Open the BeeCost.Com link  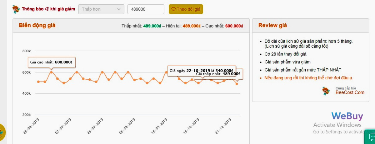point(350,92)
